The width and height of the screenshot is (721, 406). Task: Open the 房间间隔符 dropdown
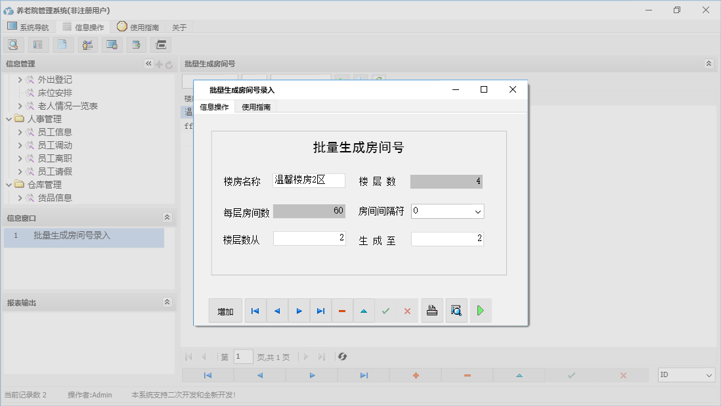click(479, 211)
